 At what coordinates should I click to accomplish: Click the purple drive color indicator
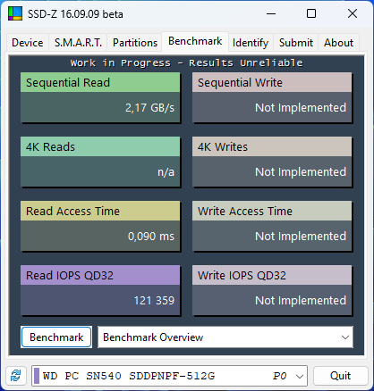[x=37, y=376]
